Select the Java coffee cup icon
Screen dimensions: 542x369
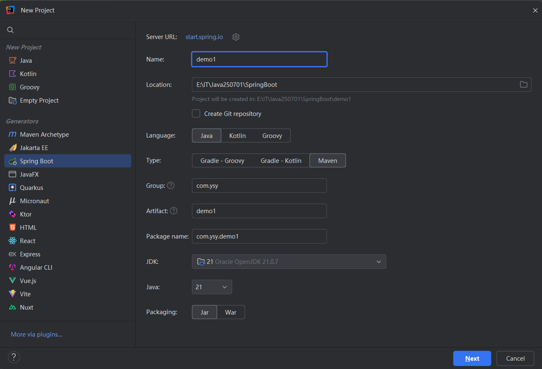pyautogui.click(x=12, y=60)
